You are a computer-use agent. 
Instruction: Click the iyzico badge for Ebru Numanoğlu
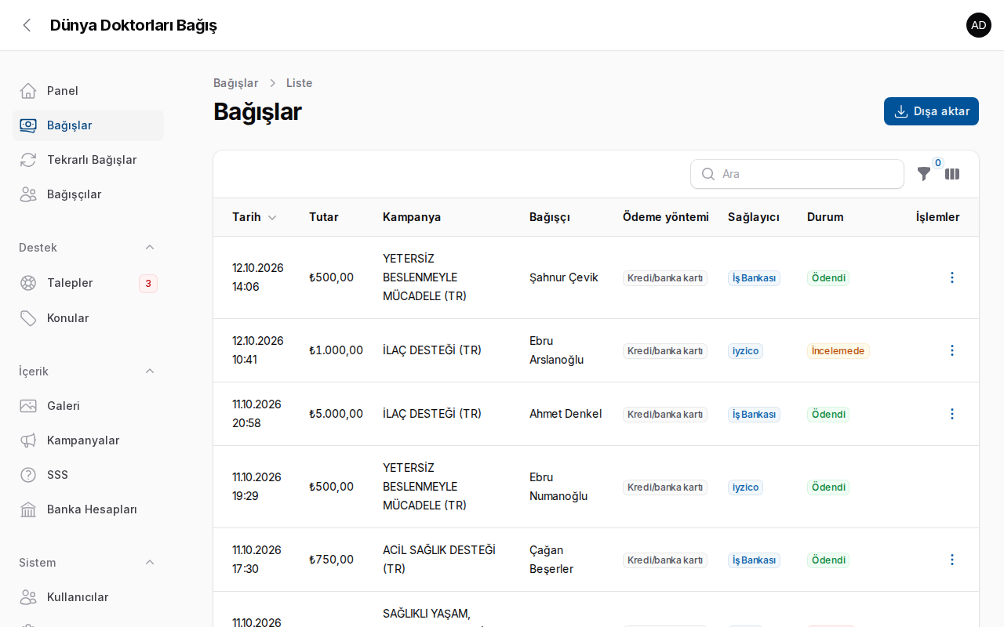(745, 487)
